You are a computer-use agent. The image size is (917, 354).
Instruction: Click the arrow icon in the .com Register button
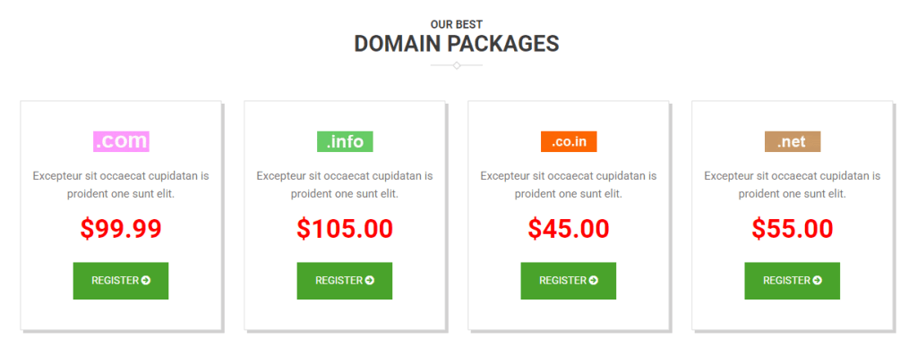point(146,281)
